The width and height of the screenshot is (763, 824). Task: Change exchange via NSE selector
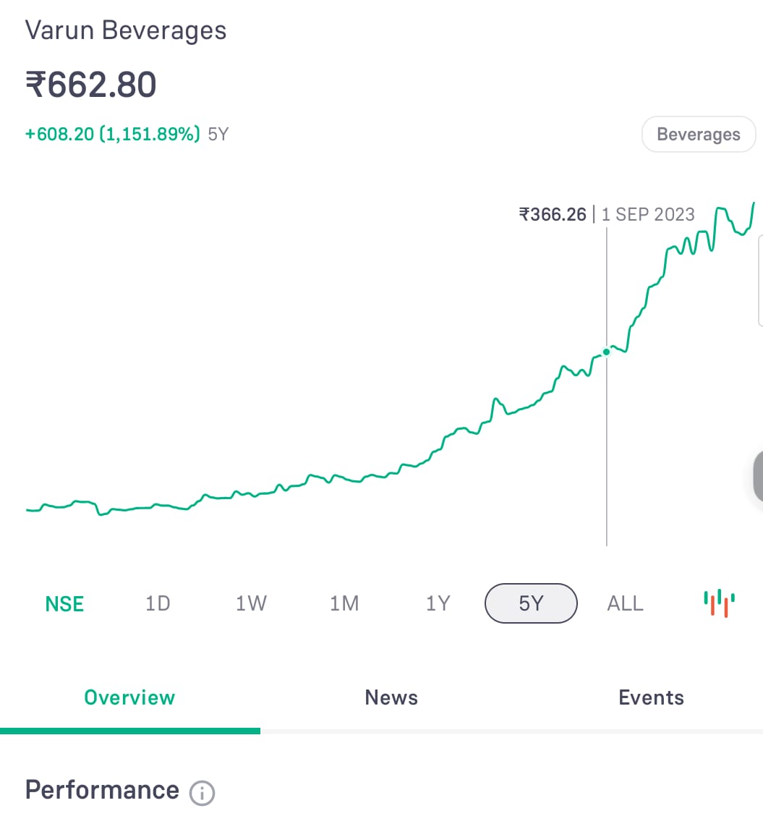click(x=64, y=604)
